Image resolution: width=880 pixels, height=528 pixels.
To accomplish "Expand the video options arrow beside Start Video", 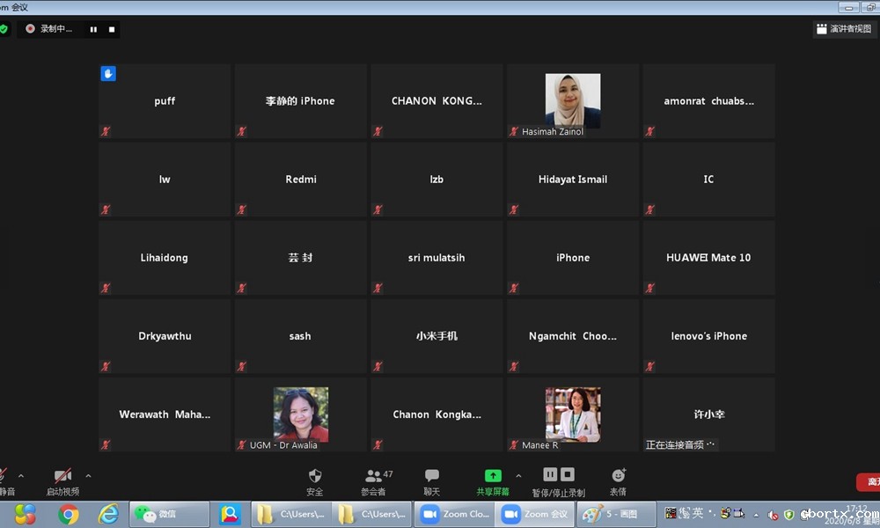I will pos(88,476).
